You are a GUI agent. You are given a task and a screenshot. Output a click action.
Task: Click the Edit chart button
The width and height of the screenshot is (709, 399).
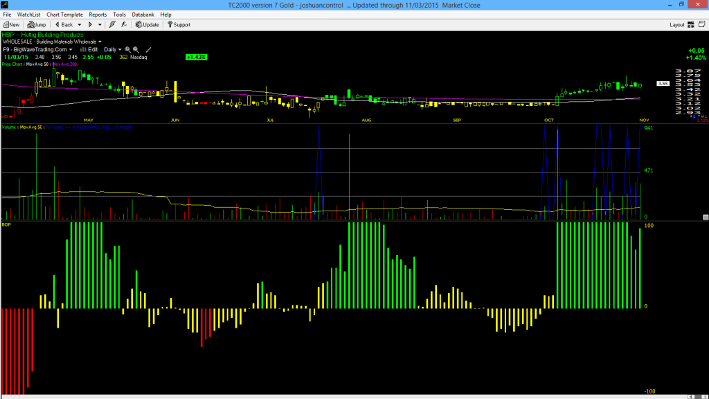(89, 50)
